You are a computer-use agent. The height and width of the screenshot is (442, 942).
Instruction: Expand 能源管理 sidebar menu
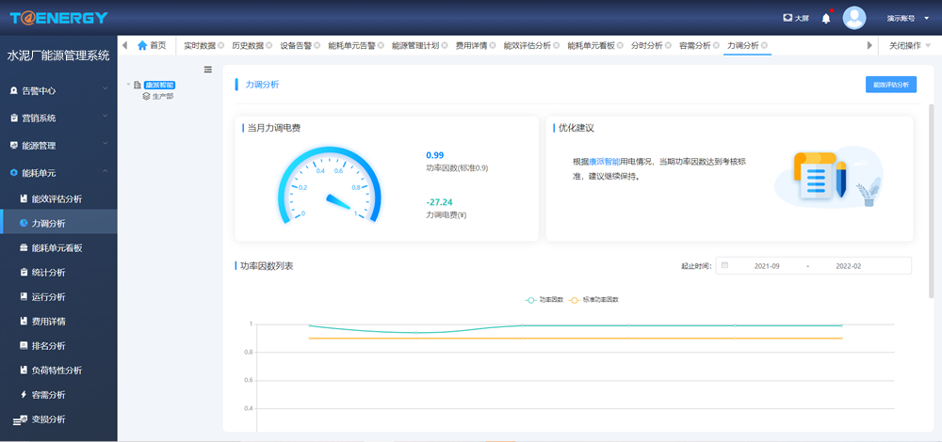pyautogui.click(x=58, y=145)
